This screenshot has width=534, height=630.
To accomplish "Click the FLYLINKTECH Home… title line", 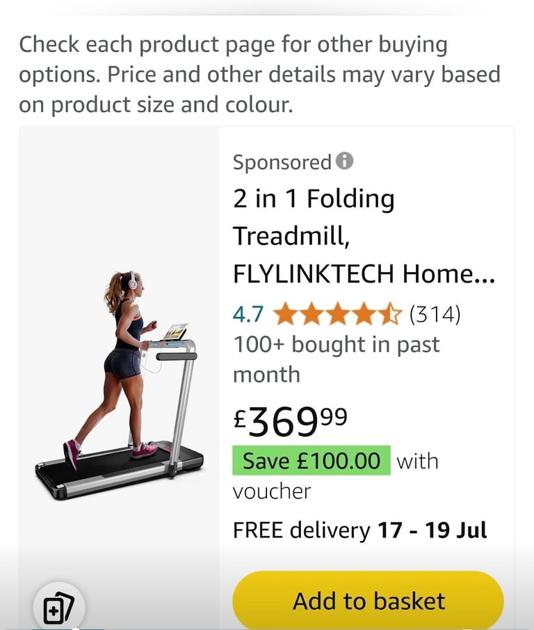I will (364, 274).
